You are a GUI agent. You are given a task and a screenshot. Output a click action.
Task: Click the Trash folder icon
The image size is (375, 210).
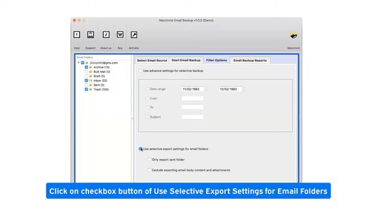(91, 89)
